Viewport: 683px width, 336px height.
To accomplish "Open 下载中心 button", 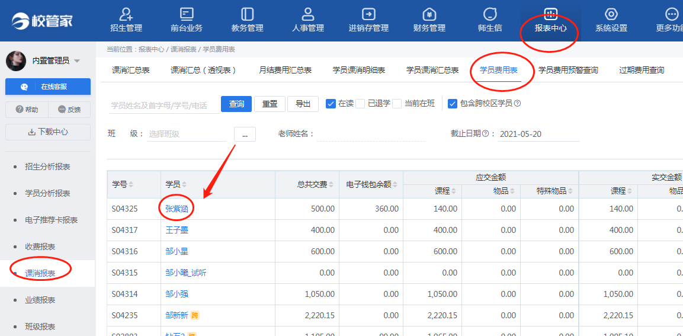I will pyautogui.click(x=48, y=132).
